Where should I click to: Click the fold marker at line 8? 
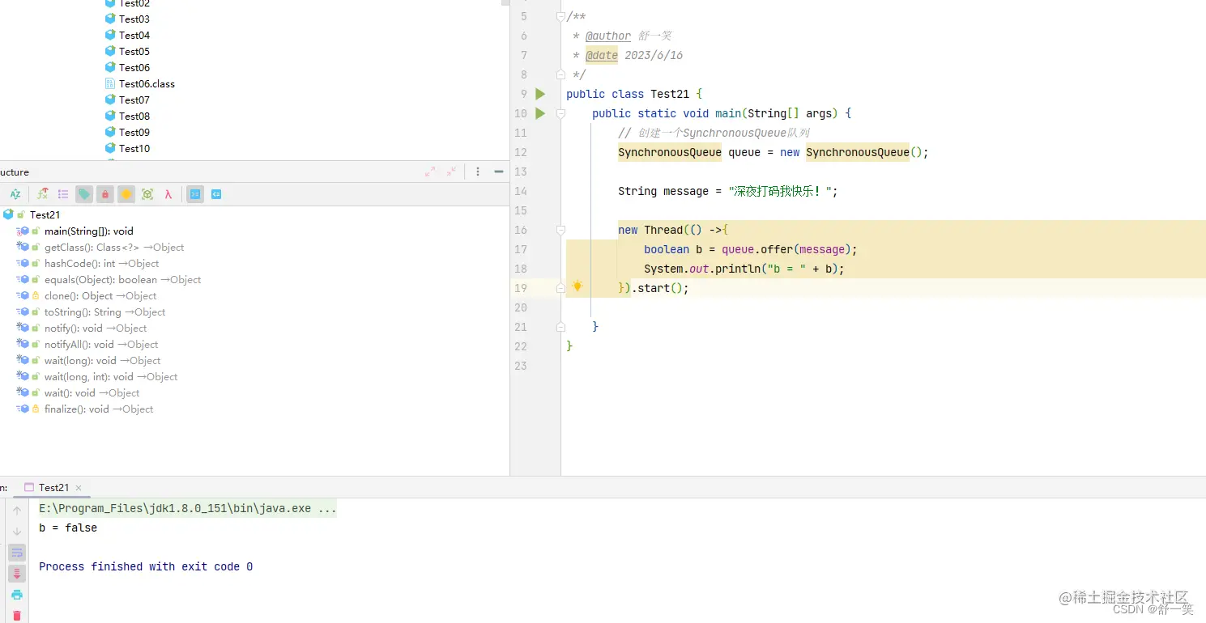pyautogui.click(x=560, y=74)
